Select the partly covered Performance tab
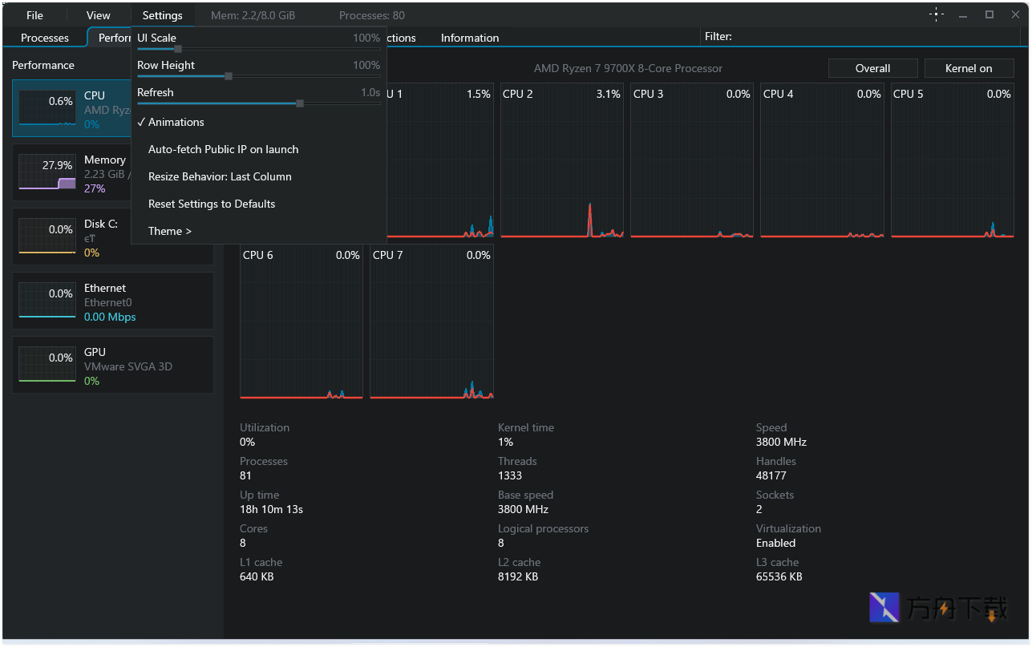Viewport: 1032px width, 647px height. [110, 38]
